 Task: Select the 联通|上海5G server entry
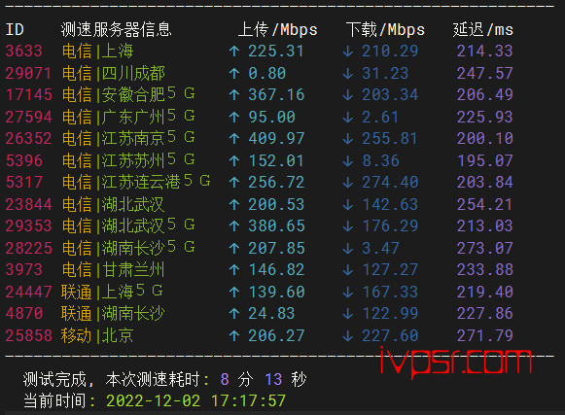point(112,292)
